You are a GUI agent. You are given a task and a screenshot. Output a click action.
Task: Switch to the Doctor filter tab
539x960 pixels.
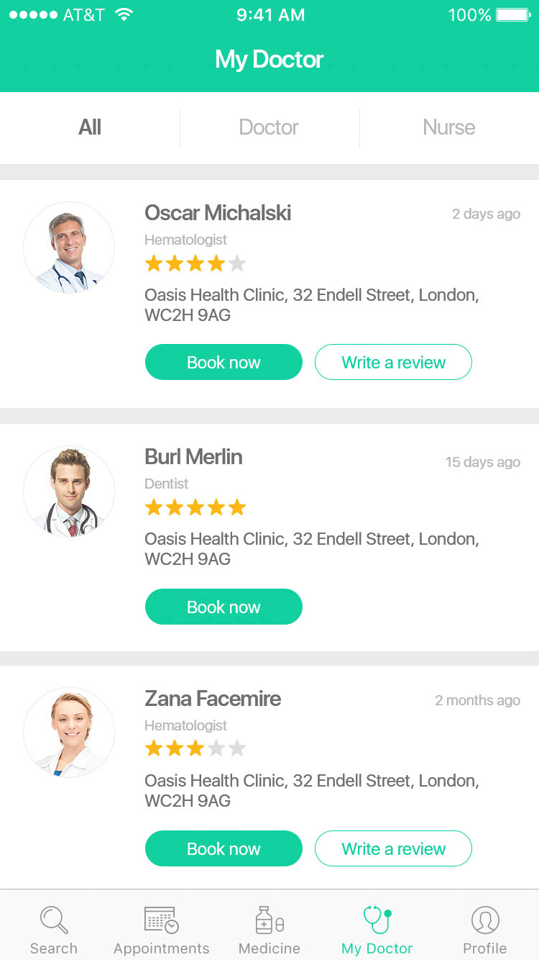[269, 127]
